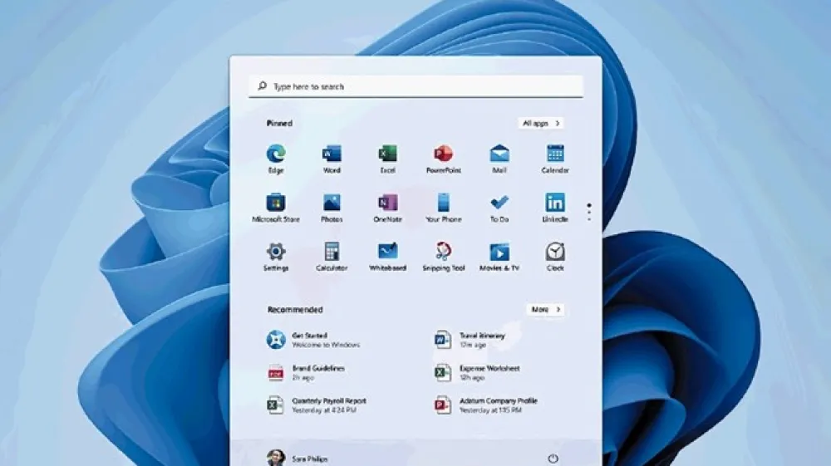The image size is (831, 466).
Task: Click in the Type here to search box
Action: [x=416, y=86]
